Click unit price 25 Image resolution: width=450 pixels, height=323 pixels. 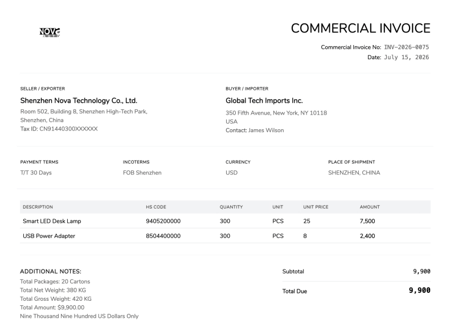306,221
